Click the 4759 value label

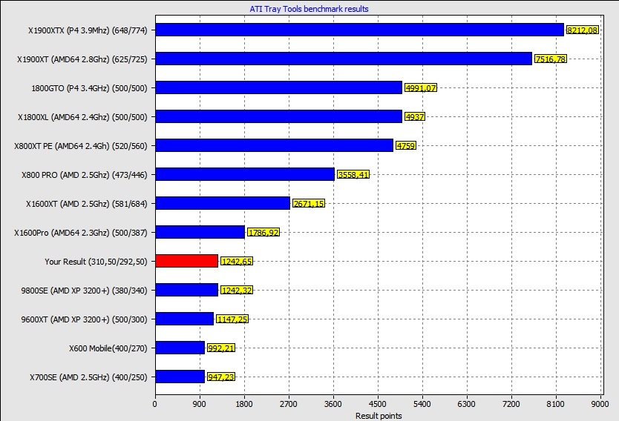click(x=406, y=146)
